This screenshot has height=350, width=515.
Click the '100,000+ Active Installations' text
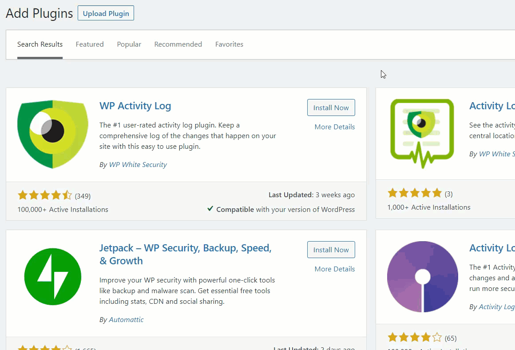point(63,210)
